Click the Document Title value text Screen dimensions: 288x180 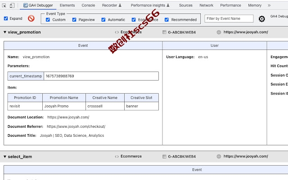click(x=72, y=135)
